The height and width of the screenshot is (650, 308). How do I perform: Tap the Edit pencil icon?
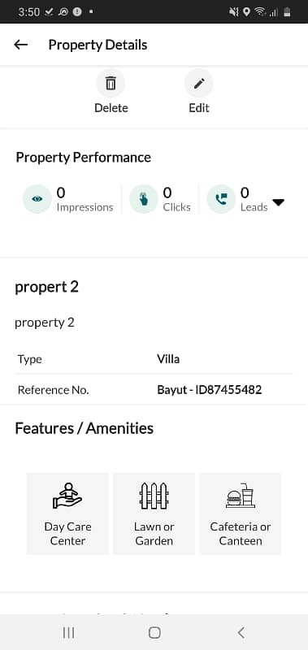199,84
